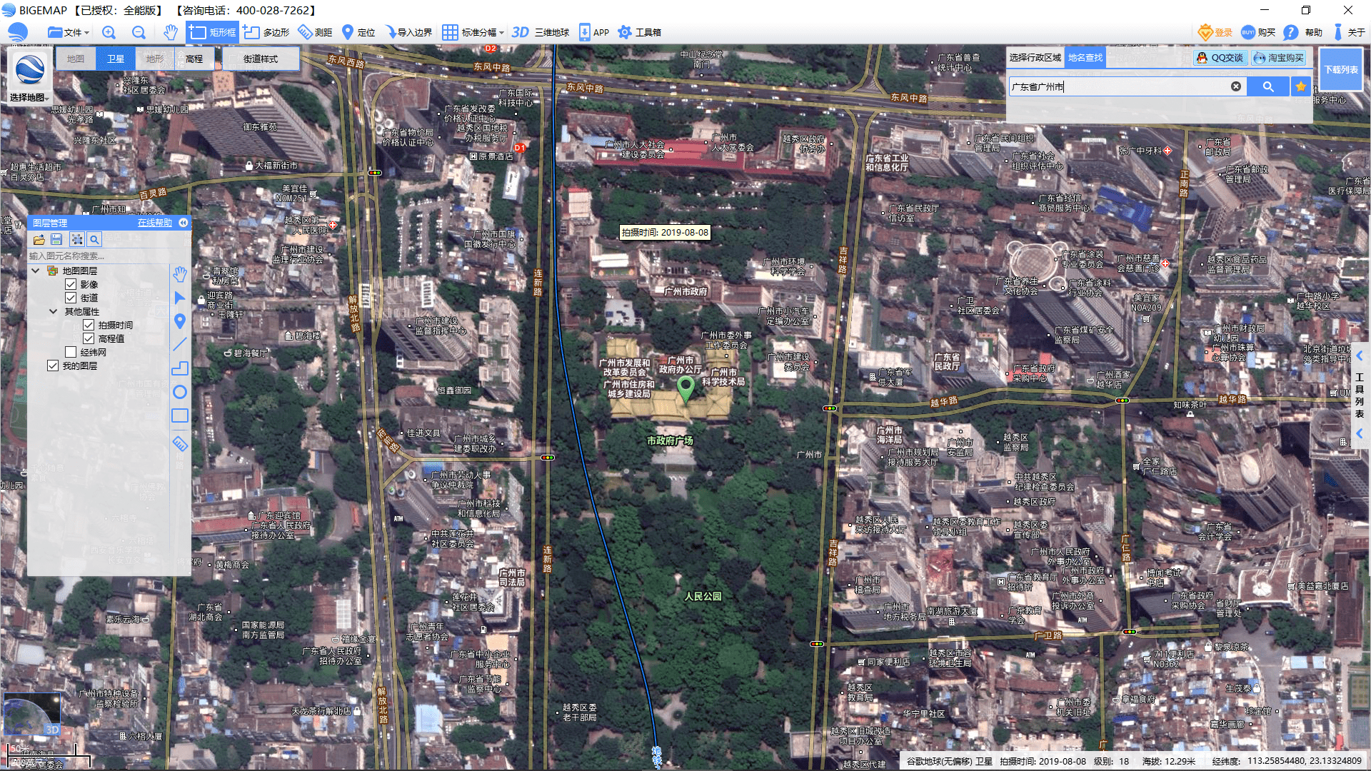This screenshot has width=1371, height=771.
Task: Click the 关于 about item
Action: point(1349,32)
